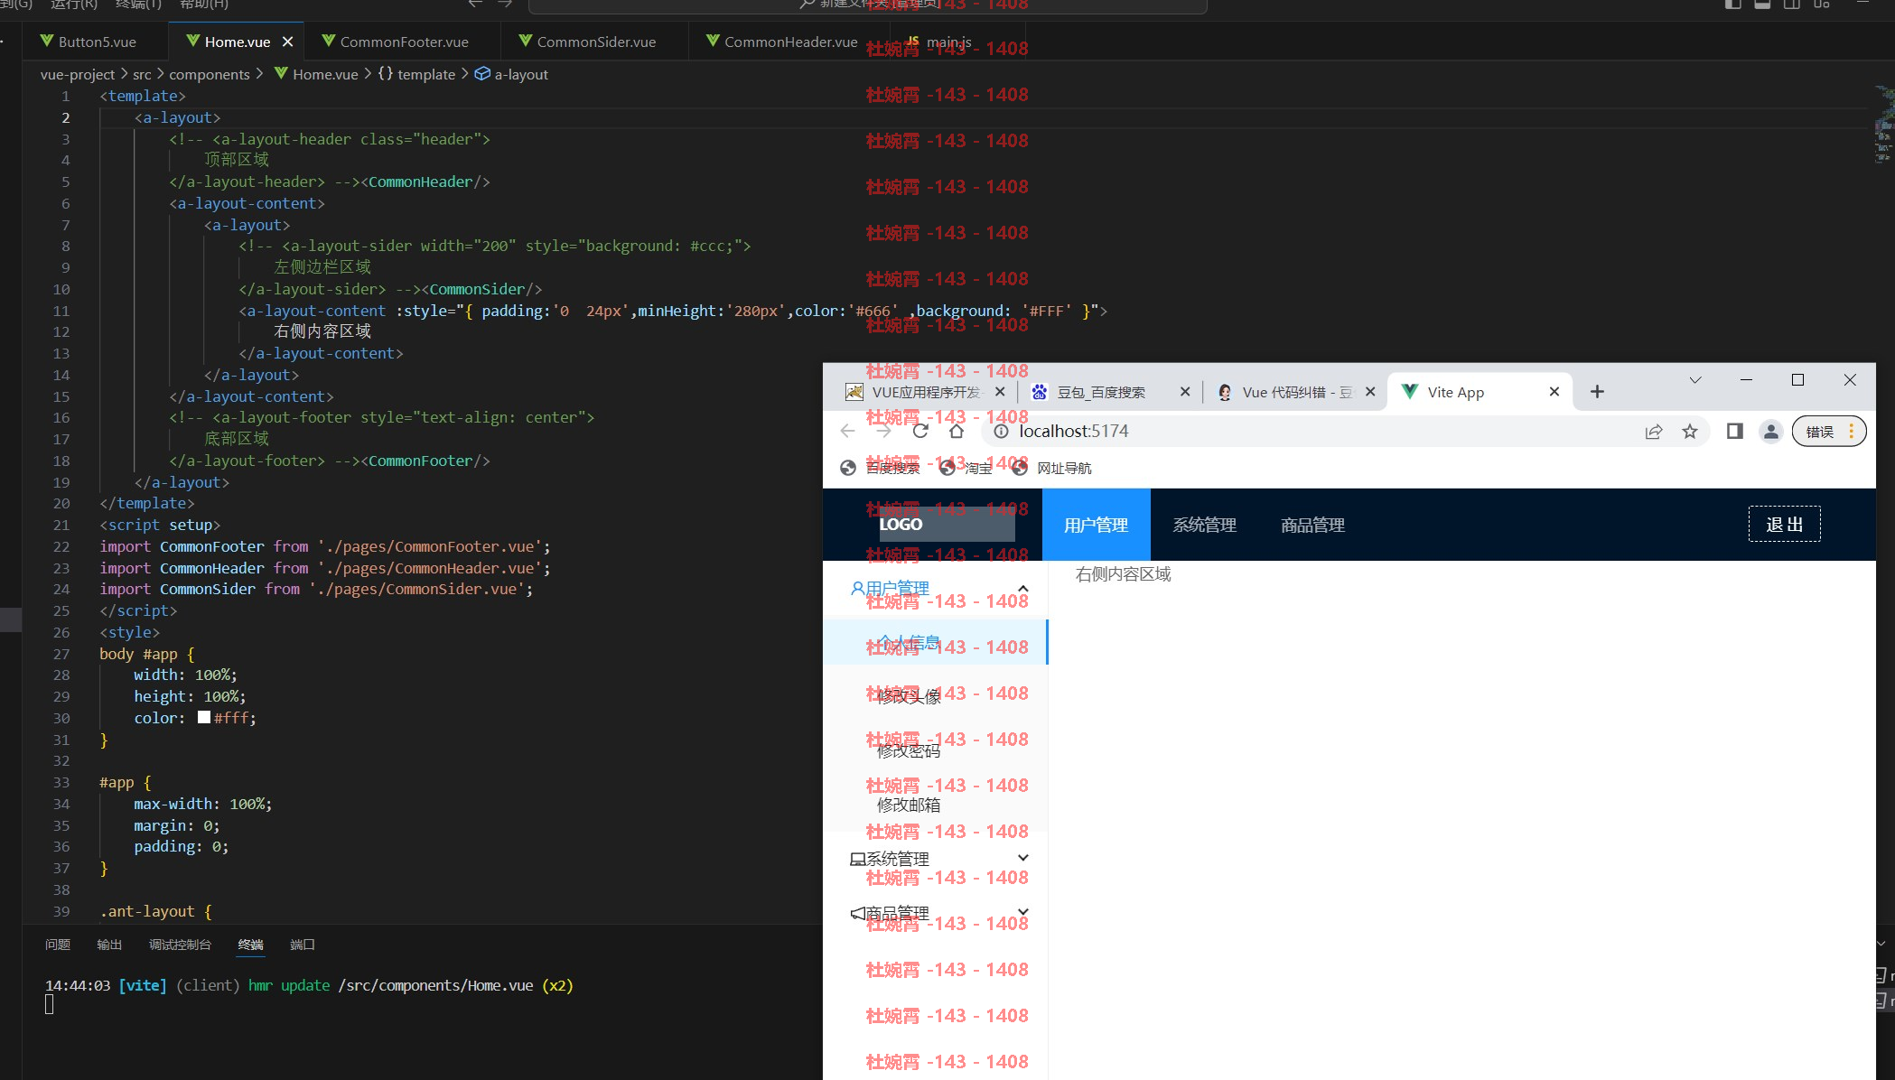Screen dimensions: 1895x1080
Task: Switch to the 调试控制台 panel tab
Action: point(180,945)
